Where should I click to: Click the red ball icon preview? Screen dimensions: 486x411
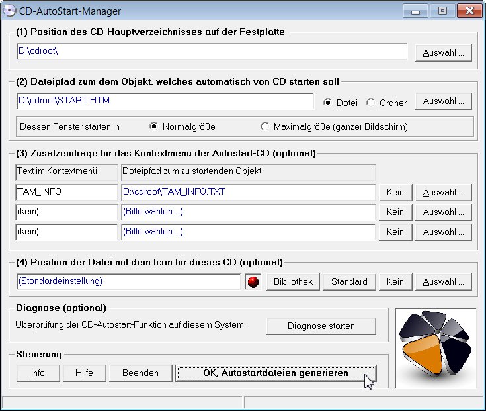pos(252,282)
